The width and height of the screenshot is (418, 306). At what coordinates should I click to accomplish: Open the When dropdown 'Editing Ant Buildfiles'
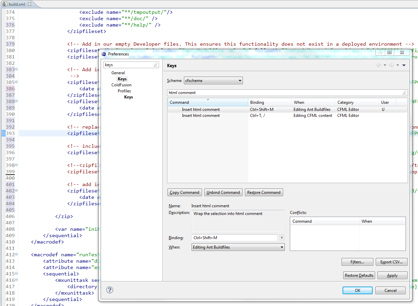[x=238, y=247]
